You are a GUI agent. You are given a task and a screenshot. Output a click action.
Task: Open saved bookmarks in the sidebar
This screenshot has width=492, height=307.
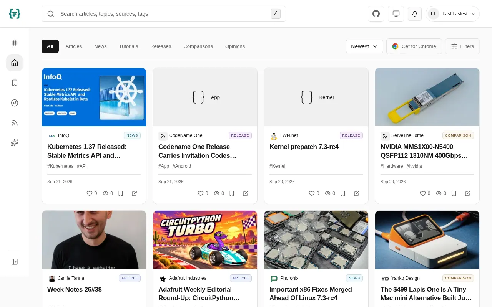point(15,83)
